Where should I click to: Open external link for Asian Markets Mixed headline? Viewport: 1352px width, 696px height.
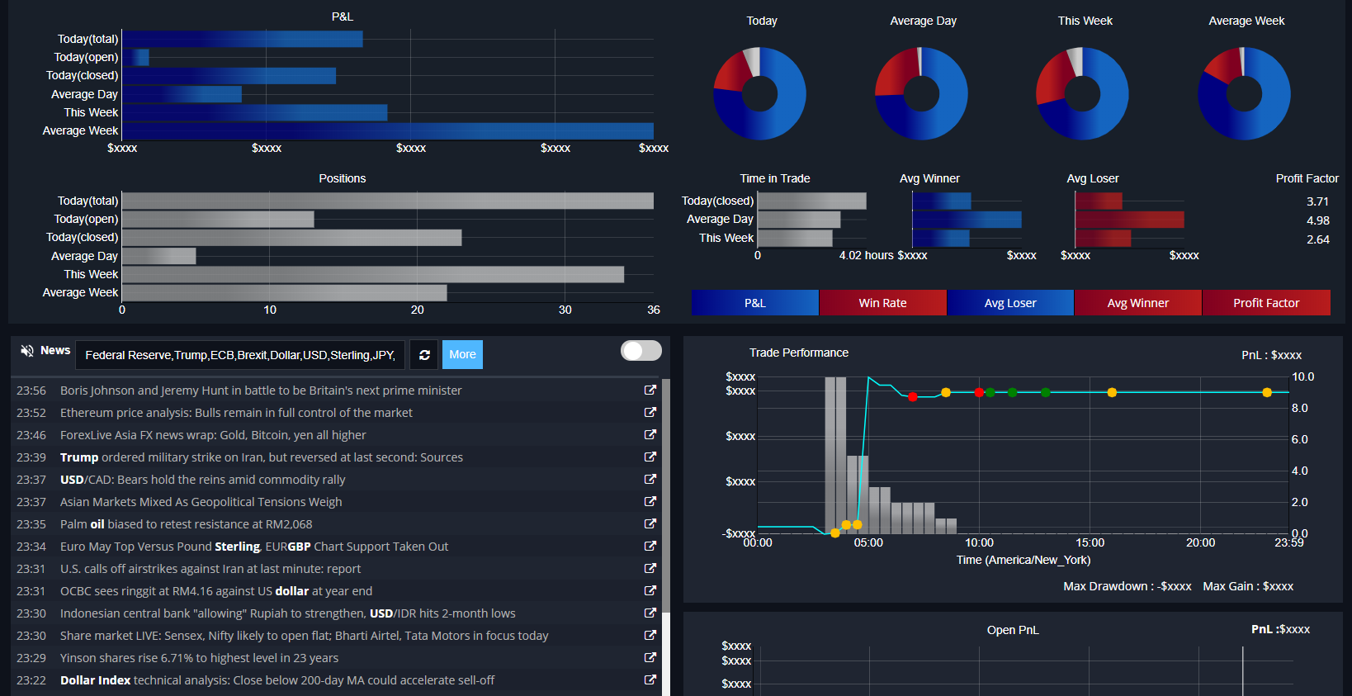pyautogui.click(x=650, y=501)
